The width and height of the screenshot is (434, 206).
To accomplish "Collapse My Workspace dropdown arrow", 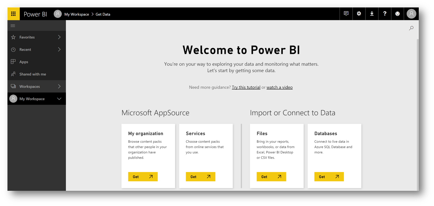I will [59, 99].
